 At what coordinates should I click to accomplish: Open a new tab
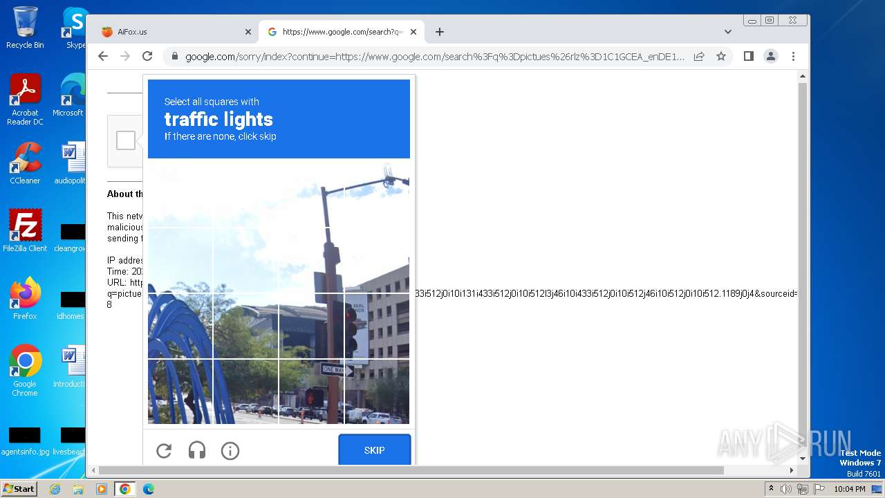pyautogui.click(x=440, y=32)
